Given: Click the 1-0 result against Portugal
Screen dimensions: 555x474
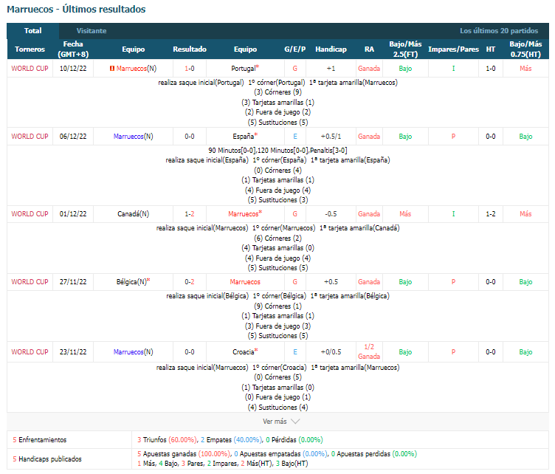Looking at the screenshot, I should (190, 69).
